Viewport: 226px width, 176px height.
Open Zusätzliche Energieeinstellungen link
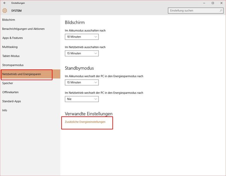coord(85,122)
